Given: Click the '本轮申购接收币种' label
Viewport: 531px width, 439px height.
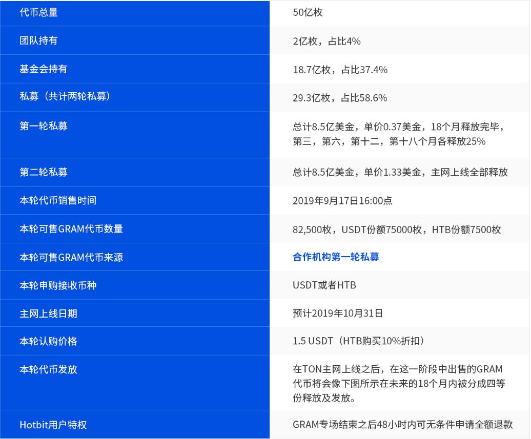Looking at the screenshot, I should pos(58,285).
